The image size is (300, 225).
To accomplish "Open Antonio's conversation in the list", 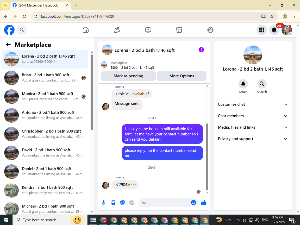I will [x=45, y=115].
